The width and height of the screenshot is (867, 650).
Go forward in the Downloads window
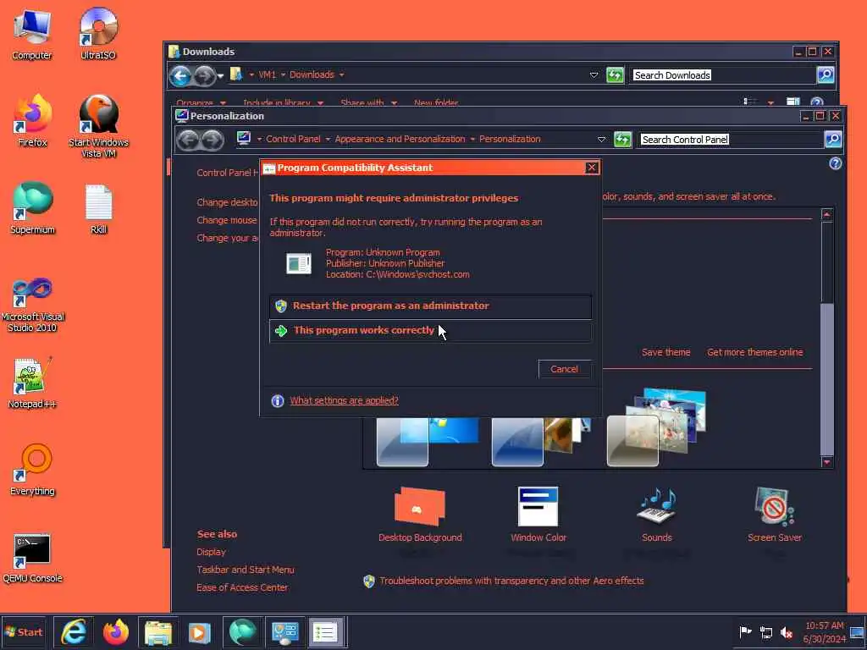click(203, 75)
